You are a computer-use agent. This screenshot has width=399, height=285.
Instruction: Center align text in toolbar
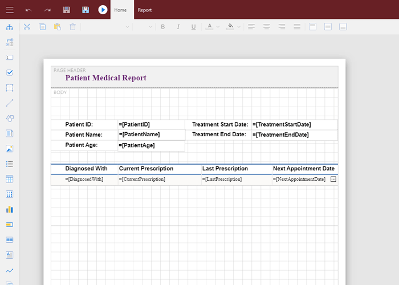(x=266, y=27)
